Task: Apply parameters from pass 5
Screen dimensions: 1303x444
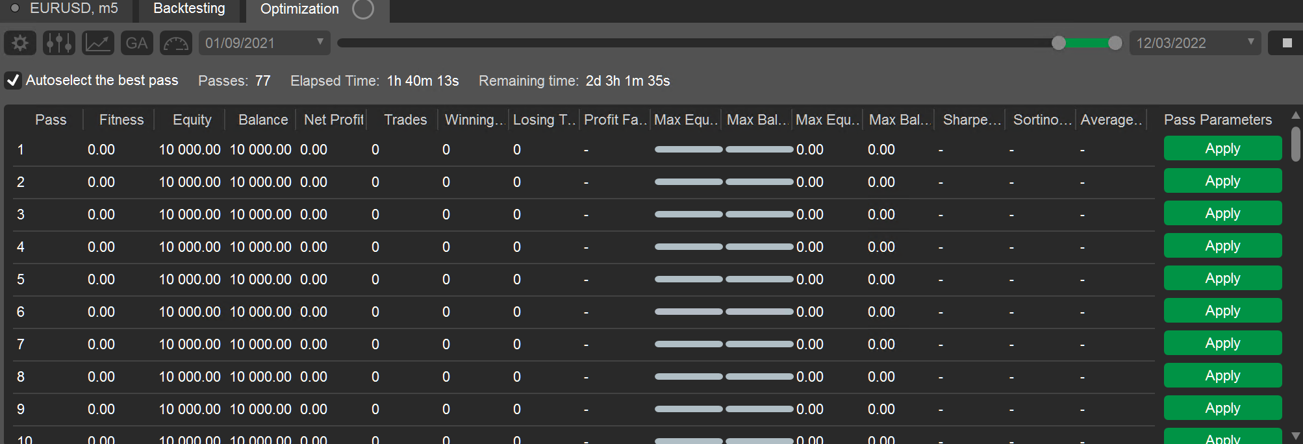Action: coord(1222,278)
